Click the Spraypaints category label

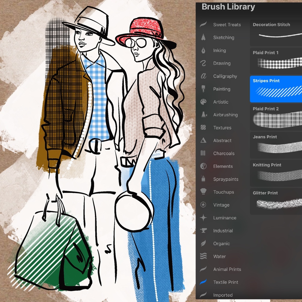(x=226, y=179)
